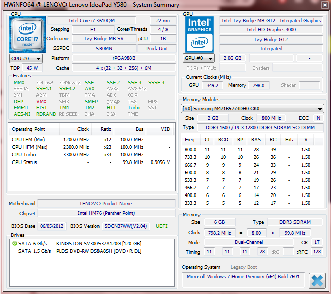Click the SR0MN SSPEC value
331x294 pixels.
tap(104, 49)
